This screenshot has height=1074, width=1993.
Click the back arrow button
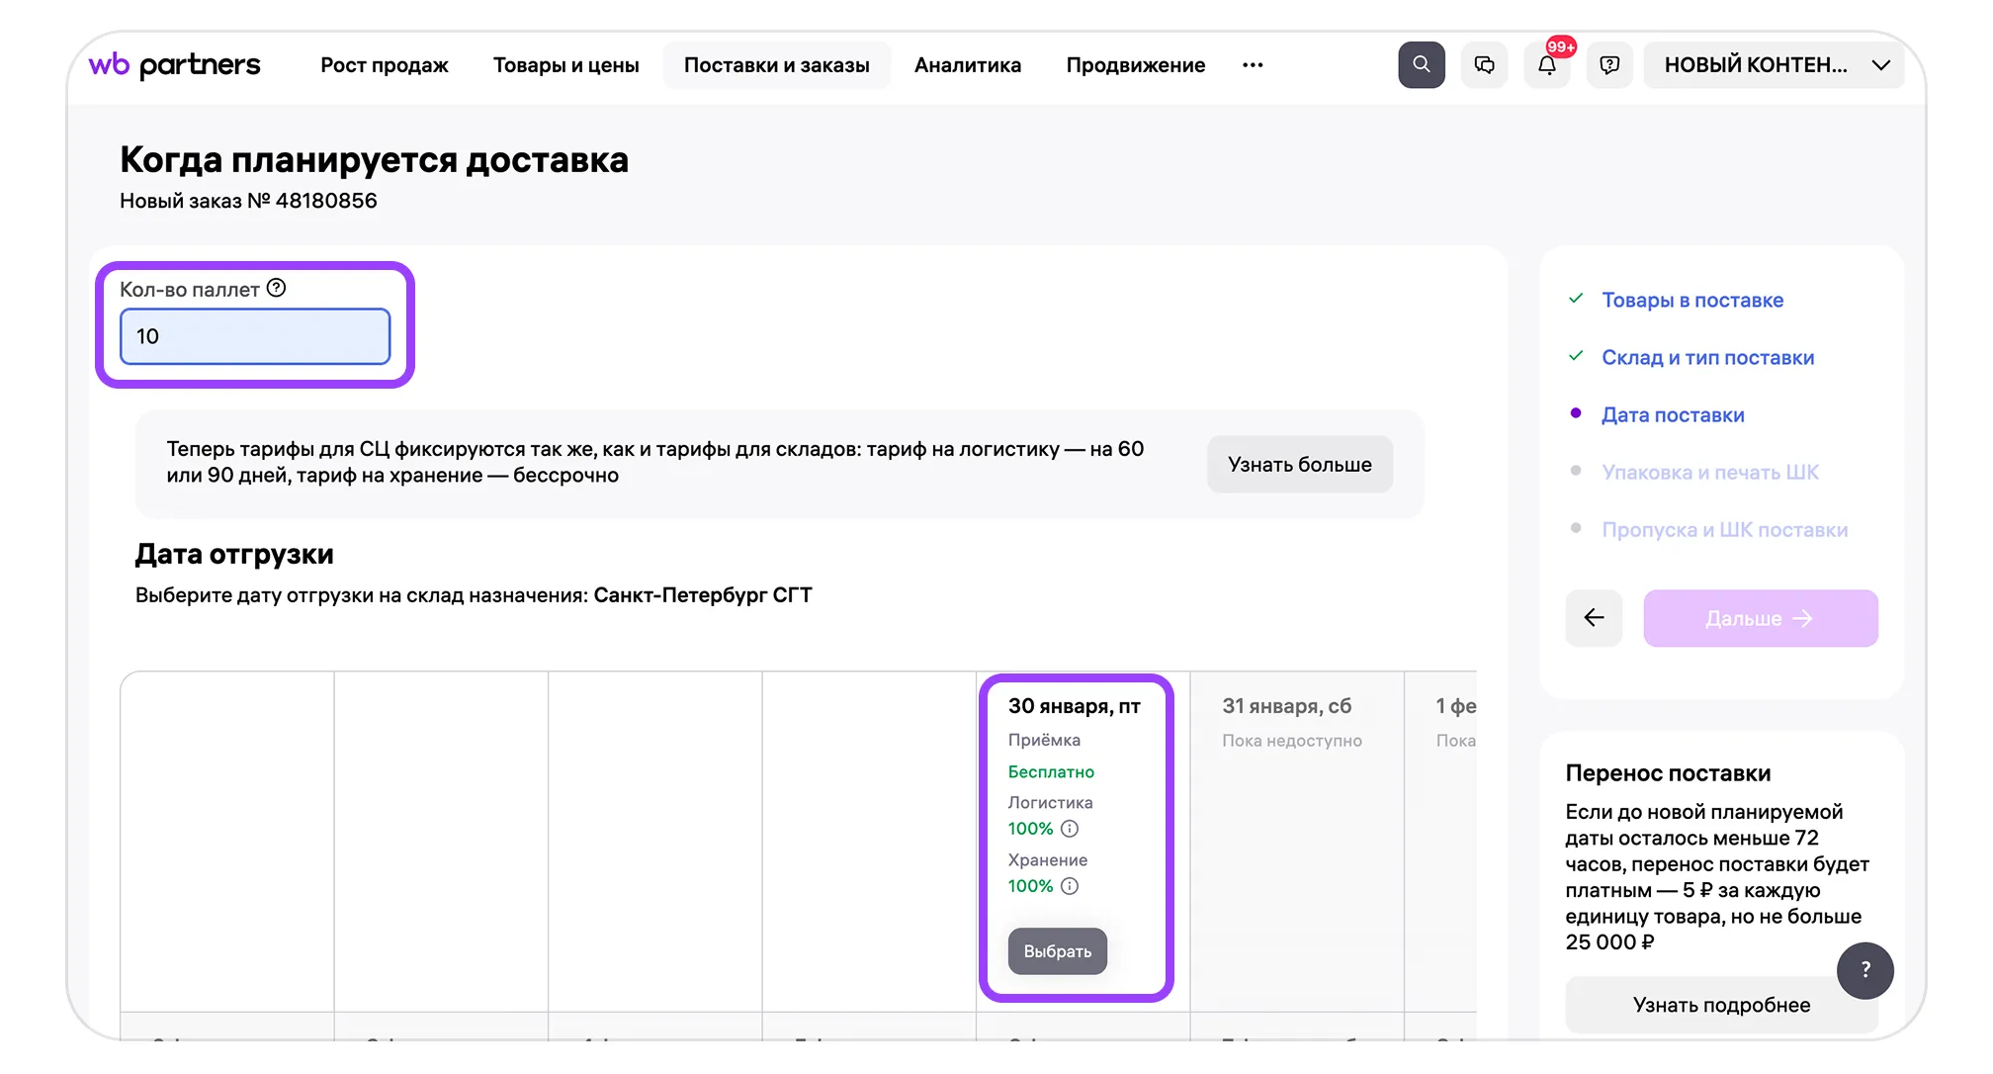click(x=1594, y=618)
